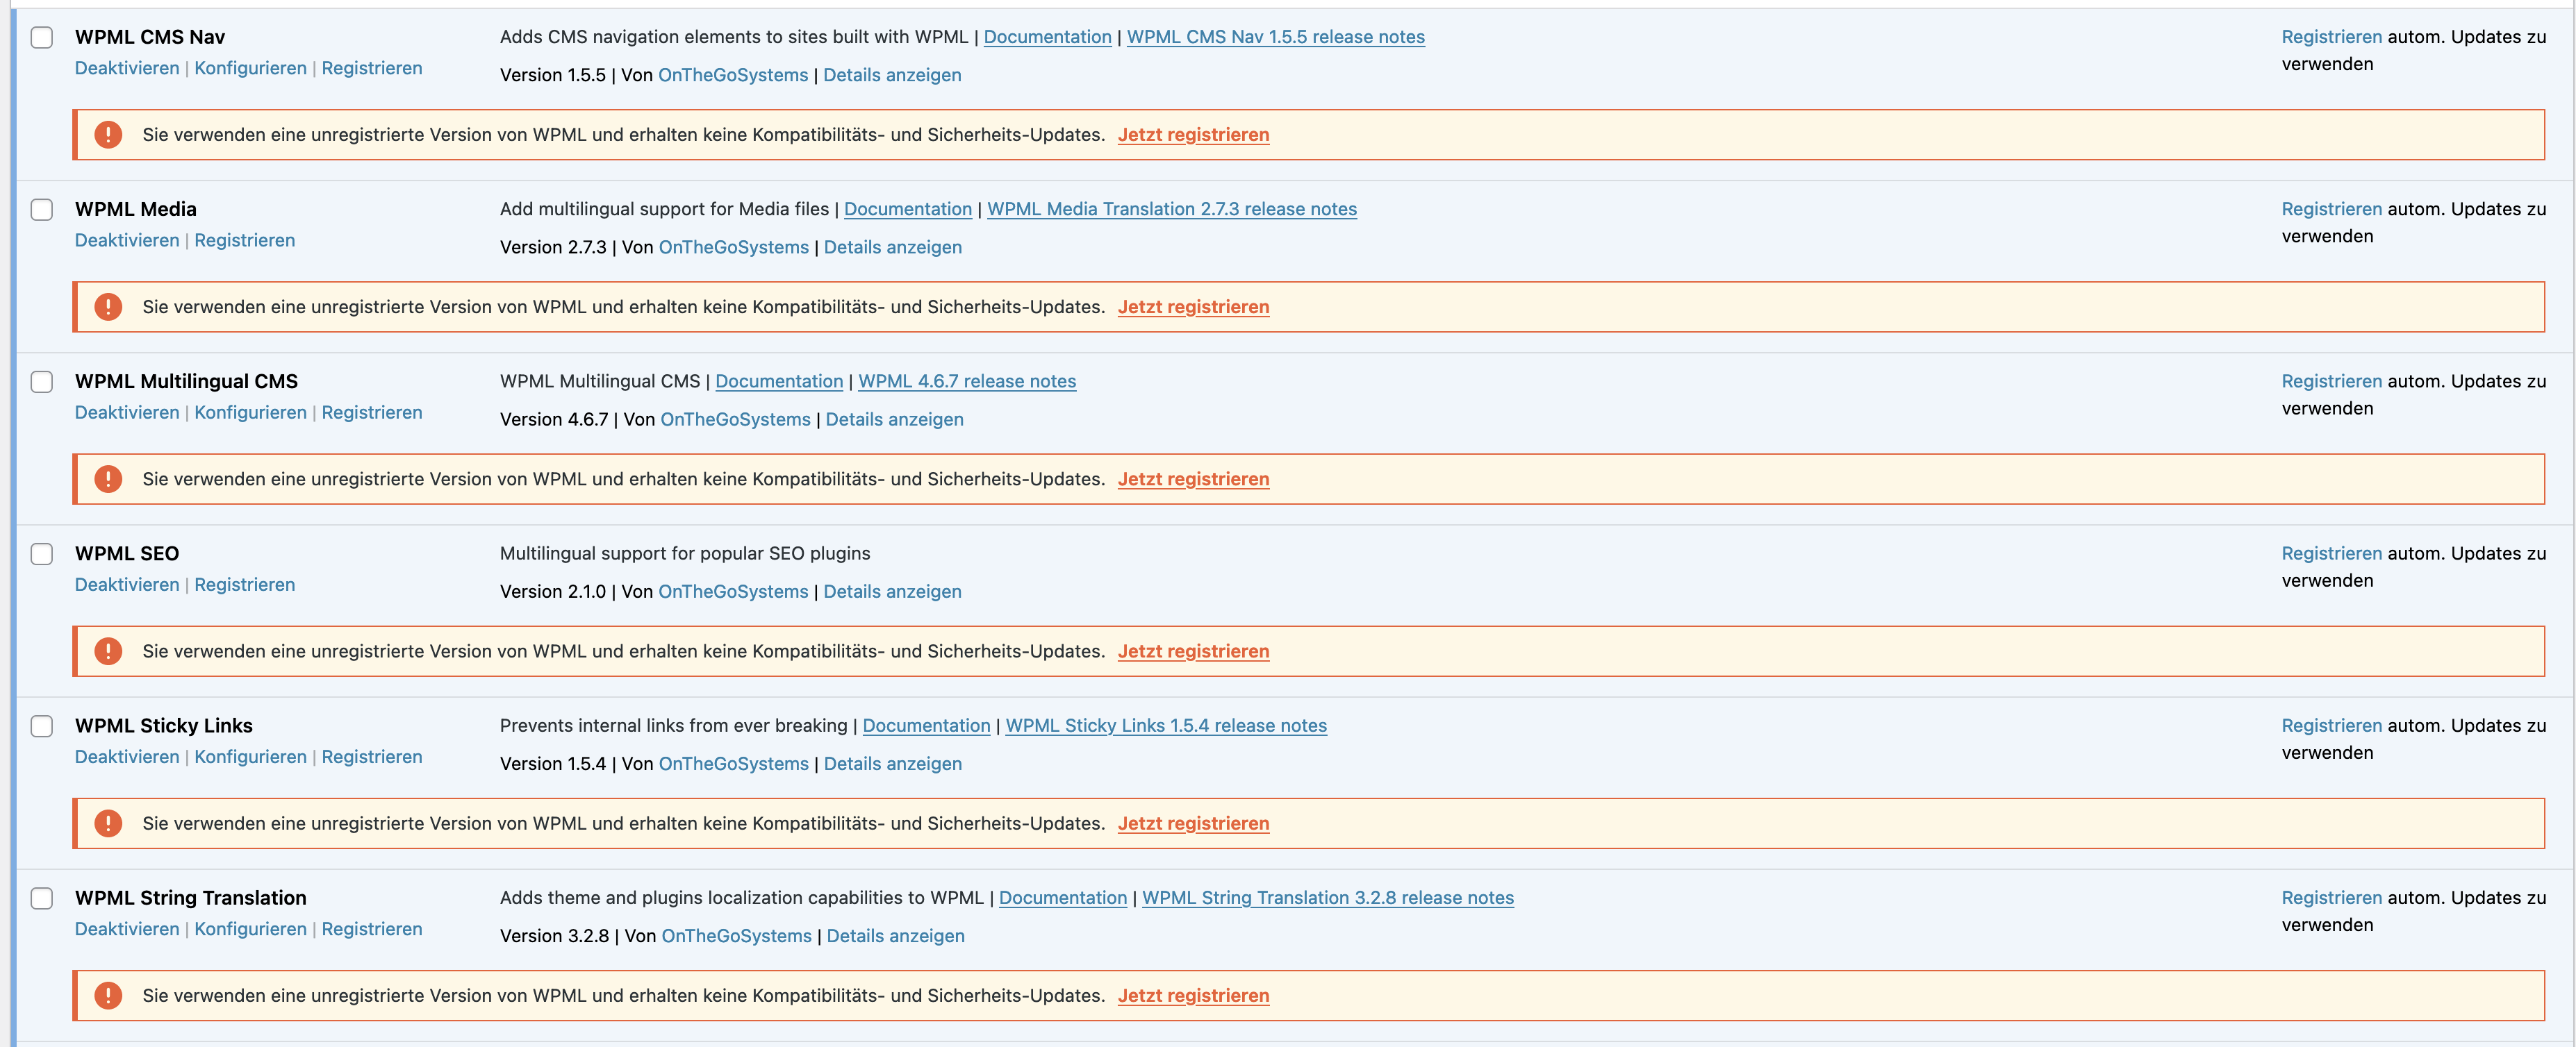Click Jetzt registrieren in the WPML SEO notice
Screen dimensions: 2576x1047
click(x=1193, y=651)
